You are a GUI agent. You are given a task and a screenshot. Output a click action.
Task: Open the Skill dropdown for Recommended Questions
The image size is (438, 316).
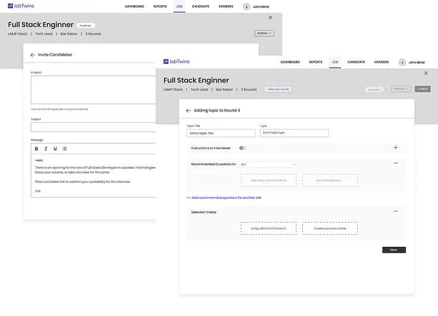(268, 164)
